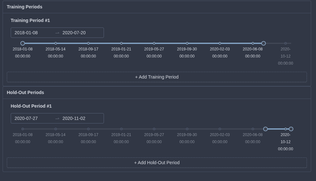Click hold-out end date field 2020-11-02
The height and width of the screenshot is (181, 316).
pos(80,118)
